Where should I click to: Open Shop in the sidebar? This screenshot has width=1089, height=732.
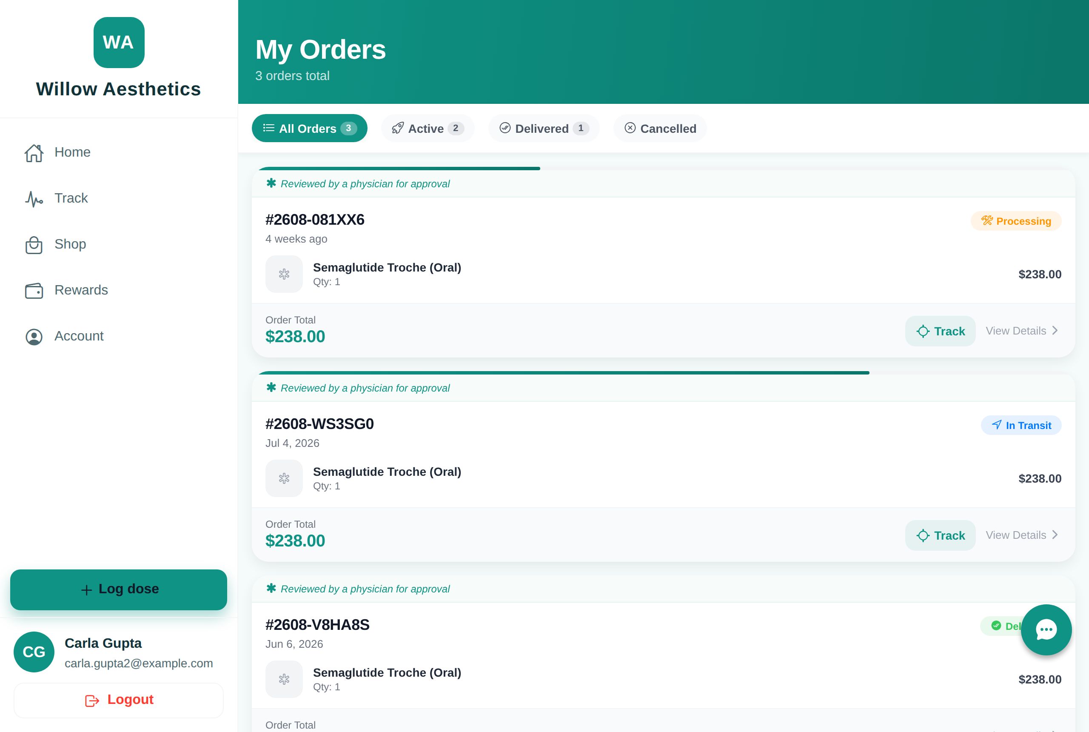click(x=119, y=245)
